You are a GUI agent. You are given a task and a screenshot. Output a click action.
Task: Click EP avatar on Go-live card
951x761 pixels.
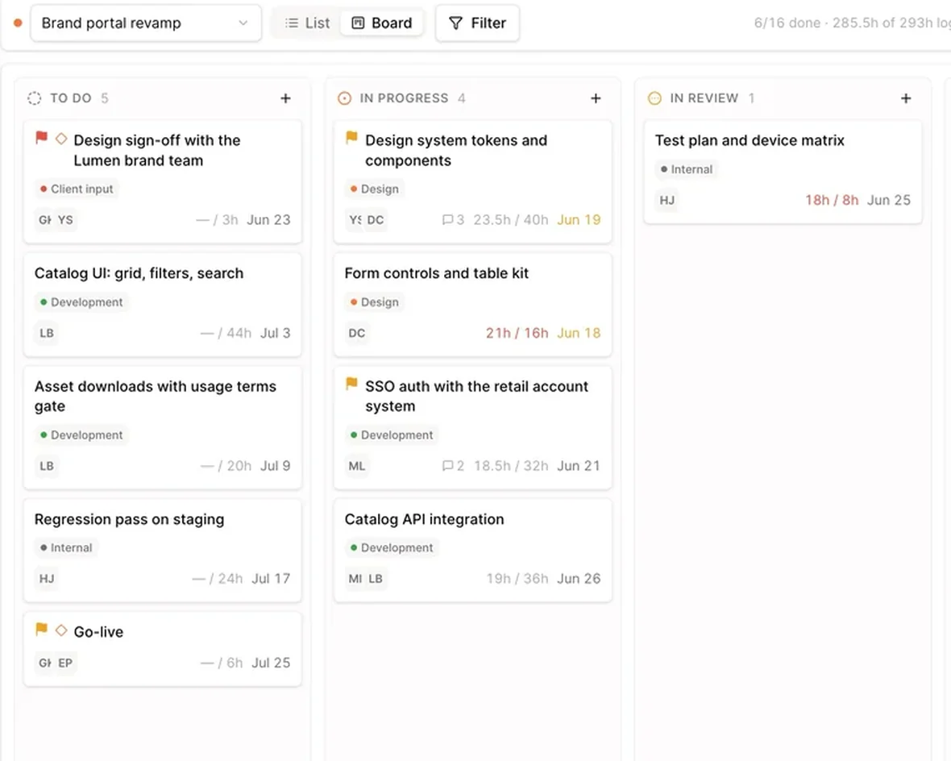pos(65,663)
